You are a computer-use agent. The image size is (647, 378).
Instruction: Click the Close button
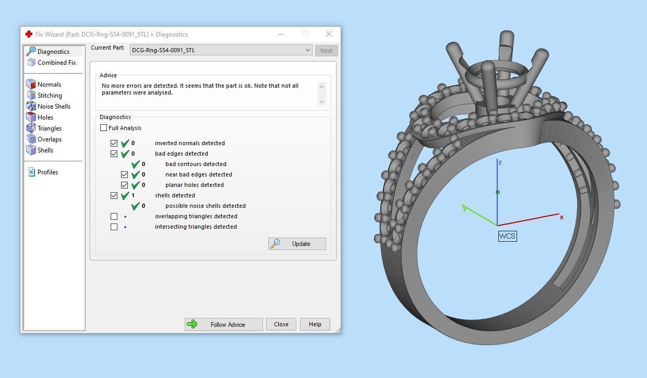(281, 324)
